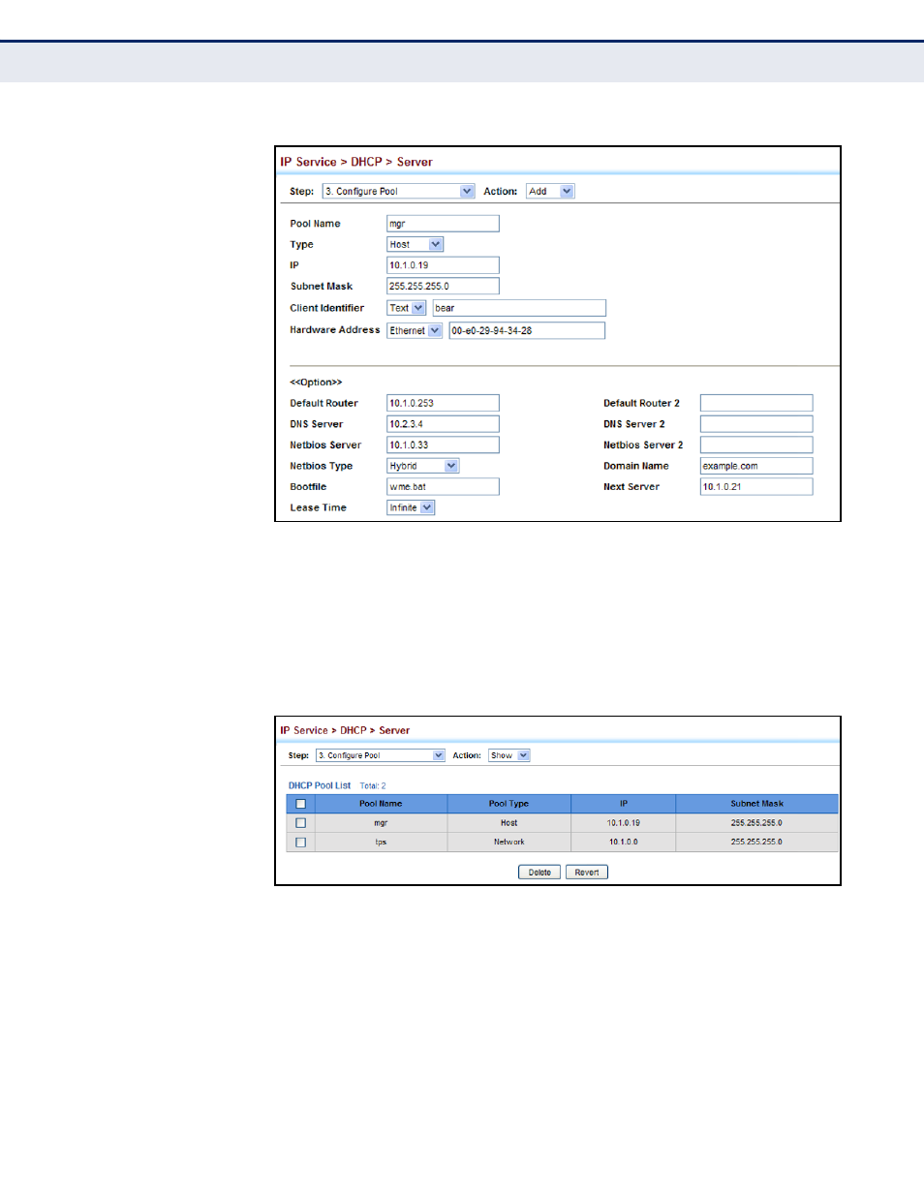Screen dimensions: 924x1196
Task: Click the DHCP Pool List heading
Action: coord(320,785)
